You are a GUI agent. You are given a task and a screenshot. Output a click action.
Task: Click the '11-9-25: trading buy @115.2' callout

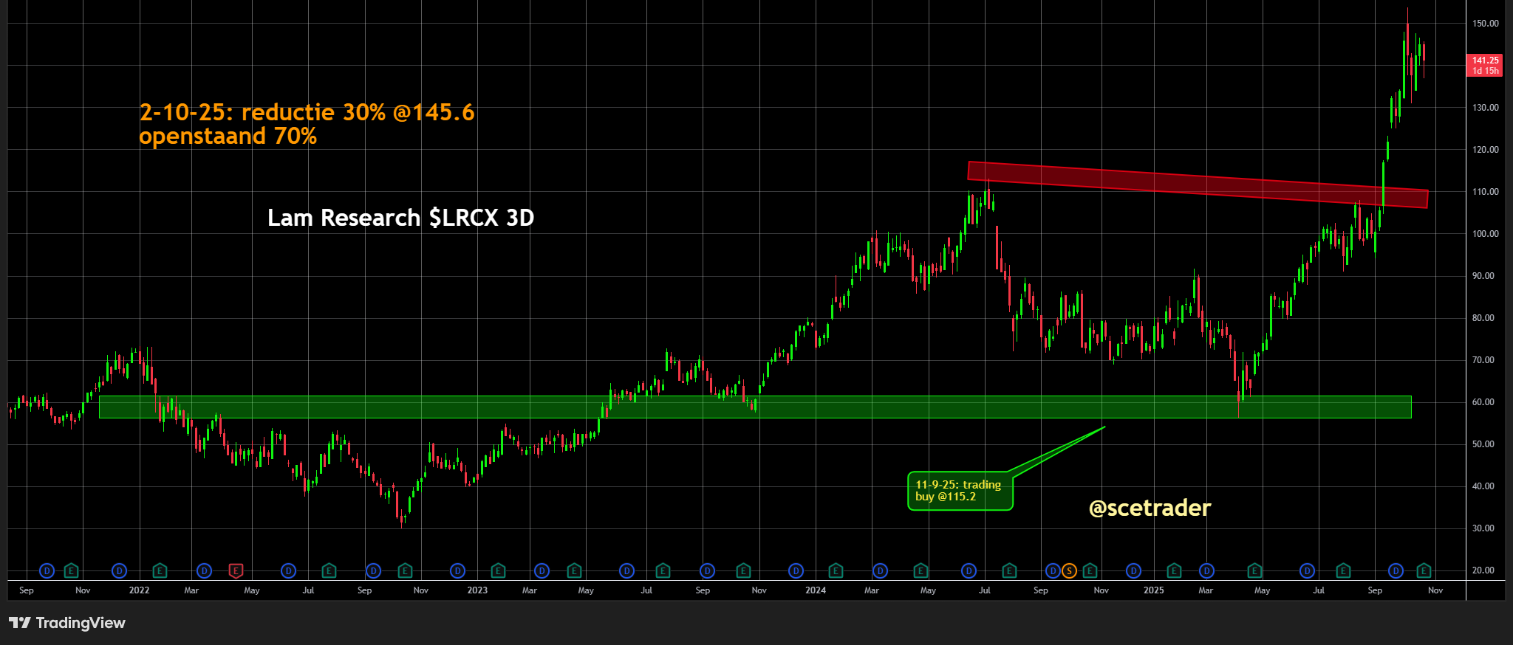coord(960,491)
